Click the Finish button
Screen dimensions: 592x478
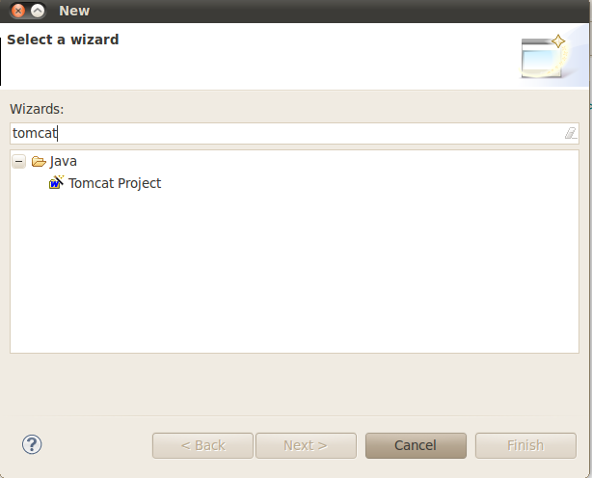tap(525, 445)
